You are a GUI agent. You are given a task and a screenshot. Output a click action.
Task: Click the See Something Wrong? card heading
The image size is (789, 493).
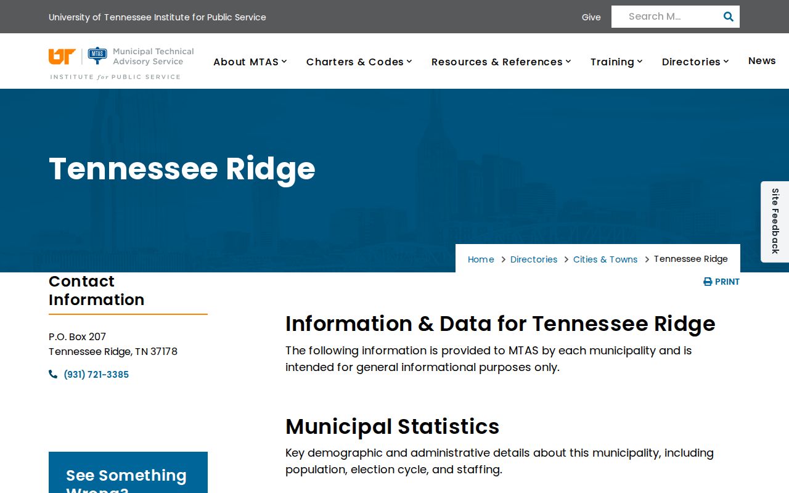126,481
